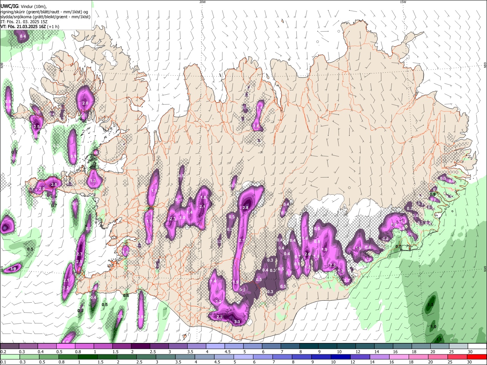Image resolution: width=487 pixels, height=365 pixels.
Task: Click the '3.9' precipitation value over western sea
Action: pyautogui.click(x=13, y=269)
